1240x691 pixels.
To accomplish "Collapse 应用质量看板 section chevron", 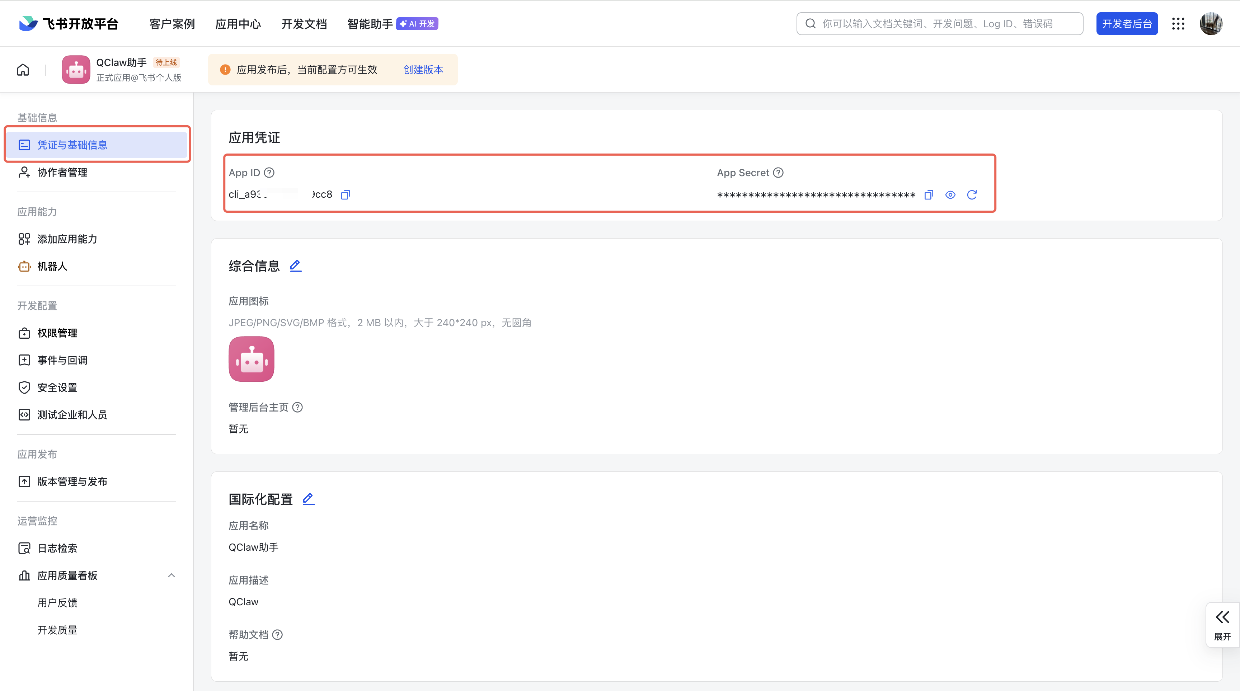I will pos(172,575).
